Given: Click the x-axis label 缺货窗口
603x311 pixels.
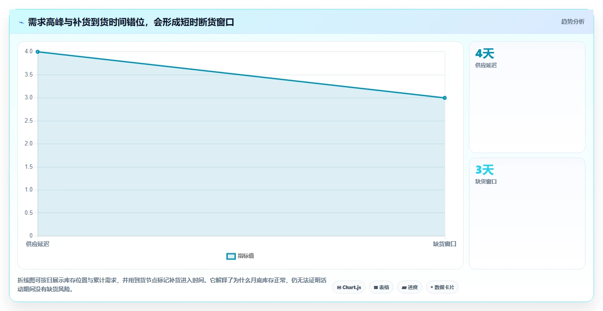Looking at the screenshot, I should pos(445,244).
